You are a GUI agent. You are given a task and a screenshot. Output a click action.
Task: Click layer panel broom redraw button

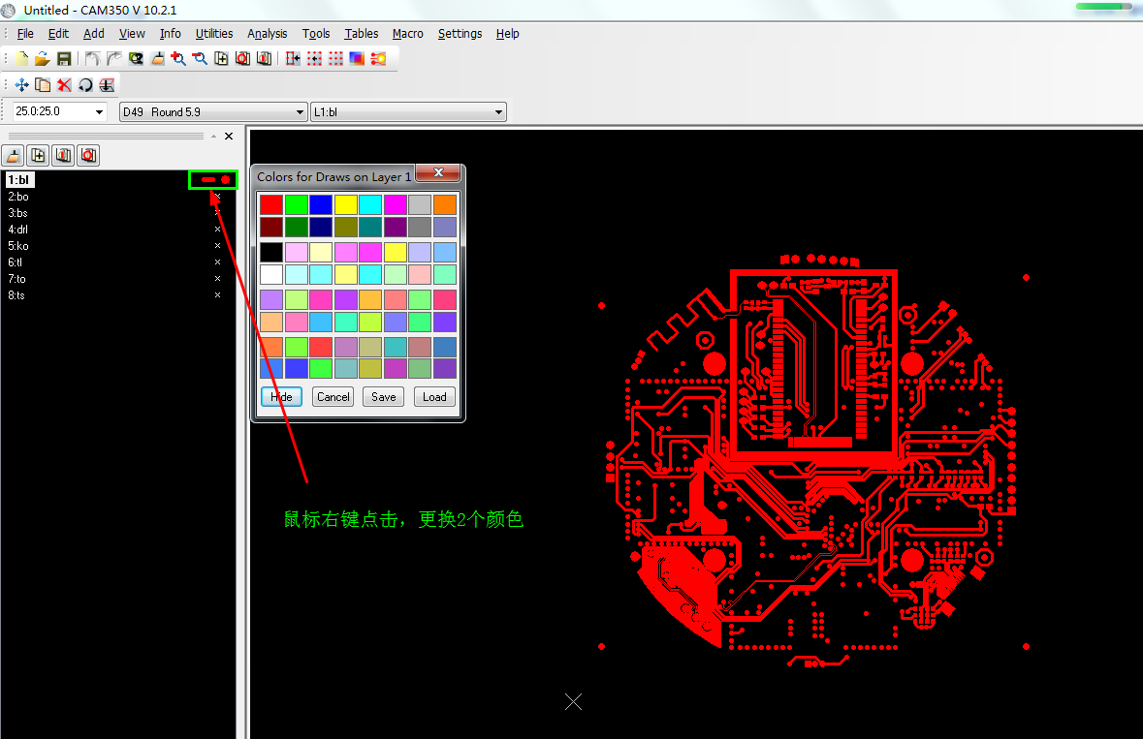14,155
